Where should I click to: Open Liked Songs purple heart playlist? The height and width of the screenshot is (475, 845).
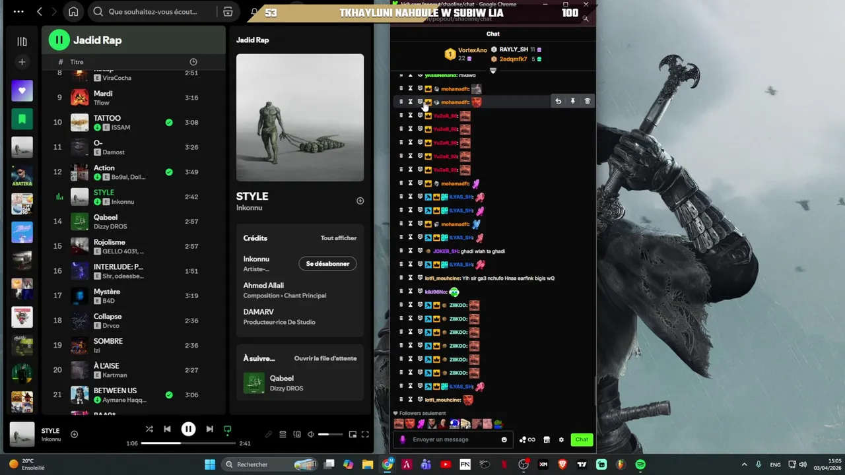pos(22,91)
